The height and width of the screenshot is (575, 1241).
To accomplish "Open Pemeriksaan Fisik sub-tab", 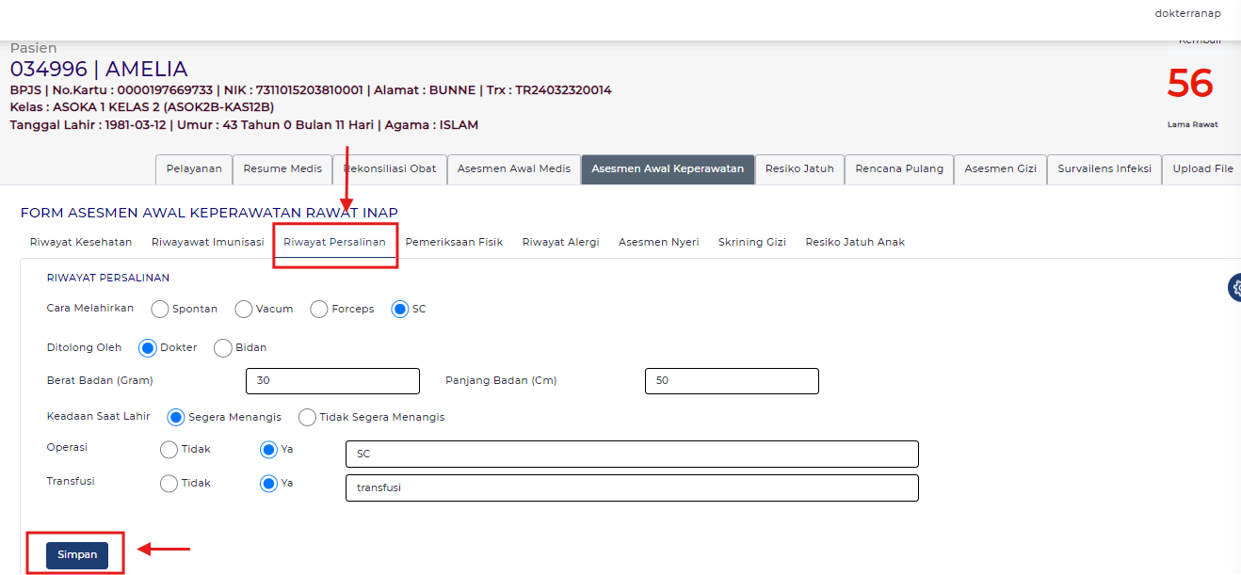I will tap(454, 242).
